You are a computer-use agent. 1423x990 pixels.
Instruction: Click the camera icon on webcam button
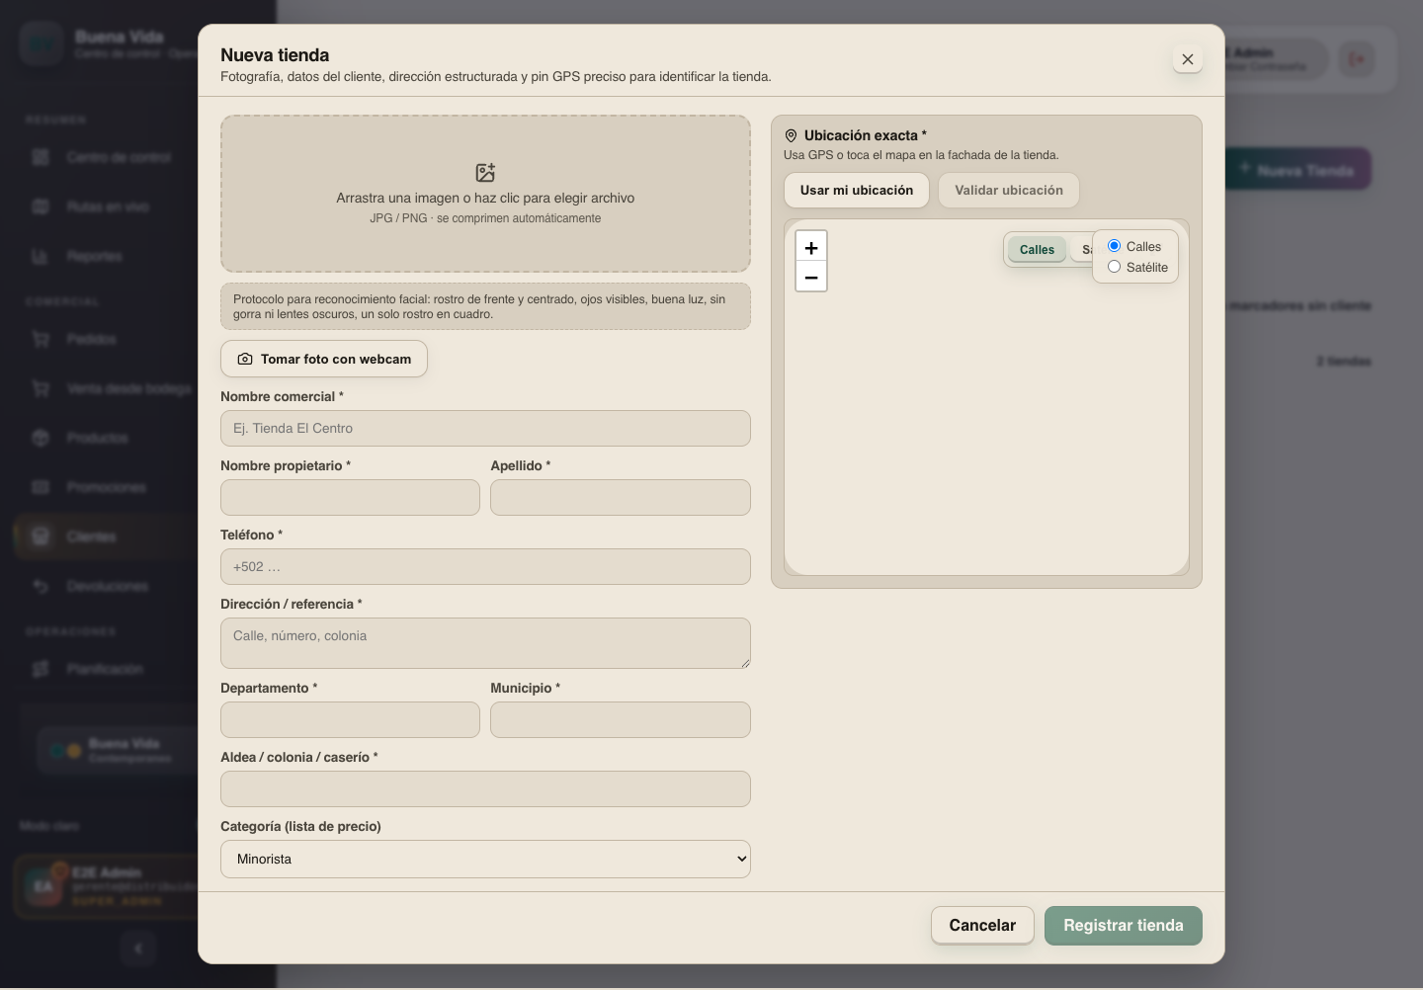click(x=245, y=360)
